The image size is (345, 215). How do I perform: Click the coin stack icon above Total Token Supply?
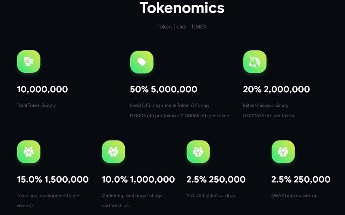pos(28,62)
